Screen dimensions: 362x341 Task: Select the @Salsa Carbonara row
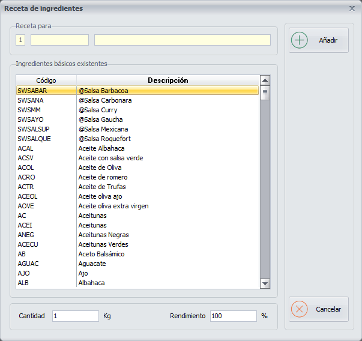point(105,100)
